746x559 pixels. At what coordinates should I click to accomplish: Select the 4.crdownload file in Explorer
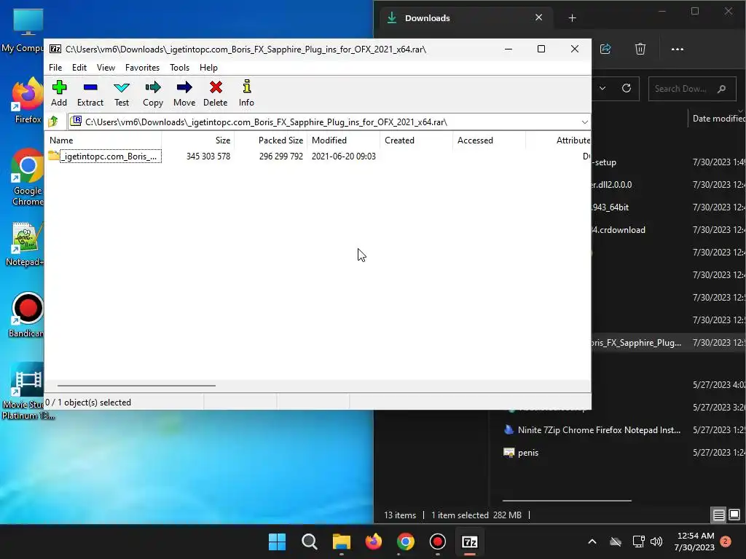click(x=619, y=230)
